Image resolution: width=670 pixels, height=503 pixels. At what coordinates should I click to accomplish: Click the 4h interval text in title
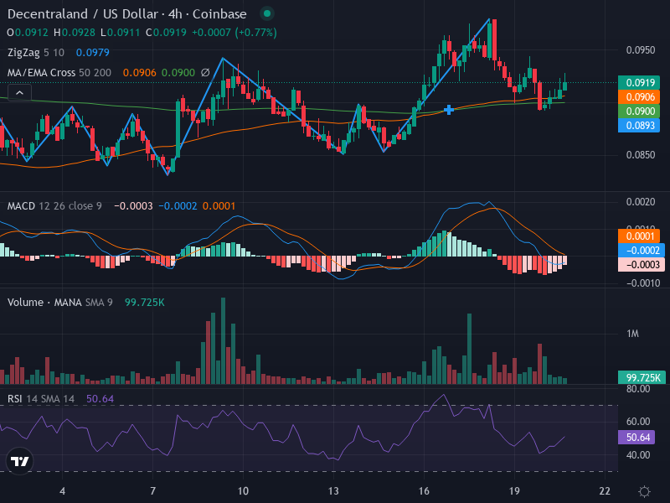coord(175,14)
